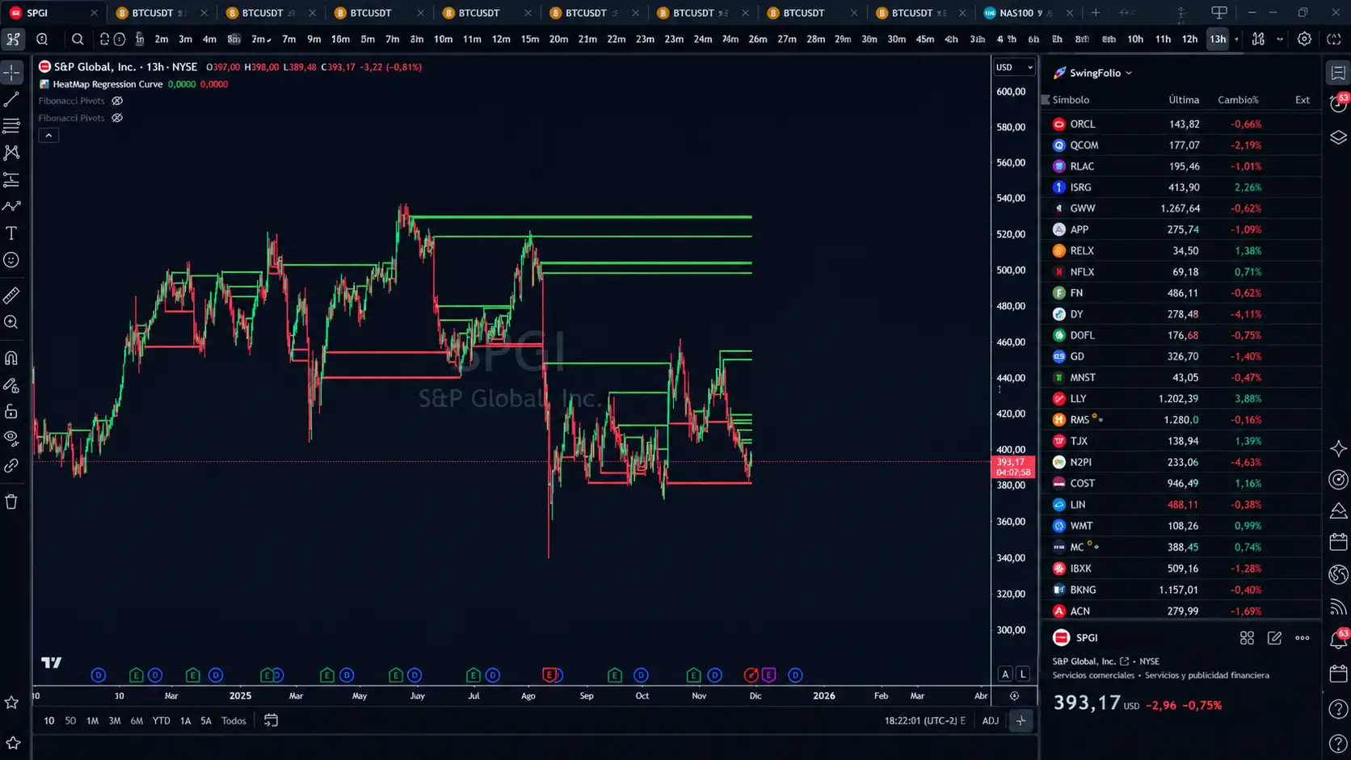The image size is (1351, 760).
Task: Select the ruler measure tool
Action: coord(11,296)
